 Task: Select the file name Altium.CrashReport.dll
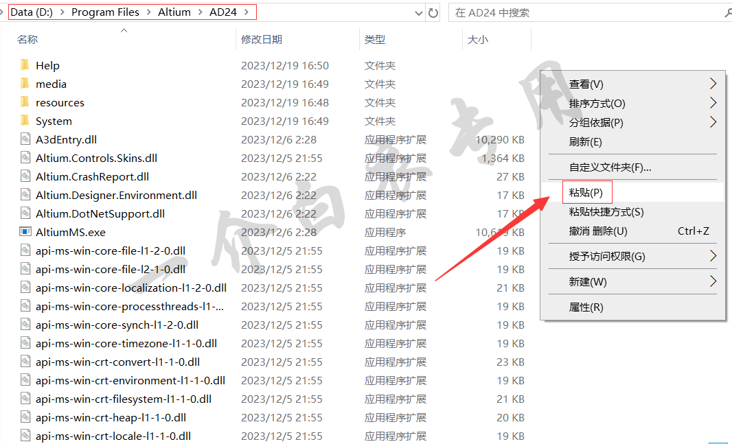coord(93,176)
